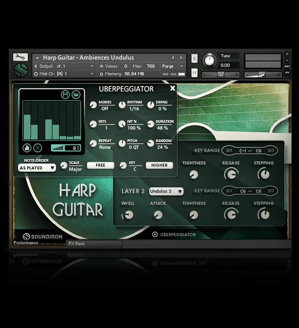Image resolution: width=299 pixels, height=328 pixels.
Task: Open the Layer 2 'Undulus 5' dropdown
Action: click(166, 191)
